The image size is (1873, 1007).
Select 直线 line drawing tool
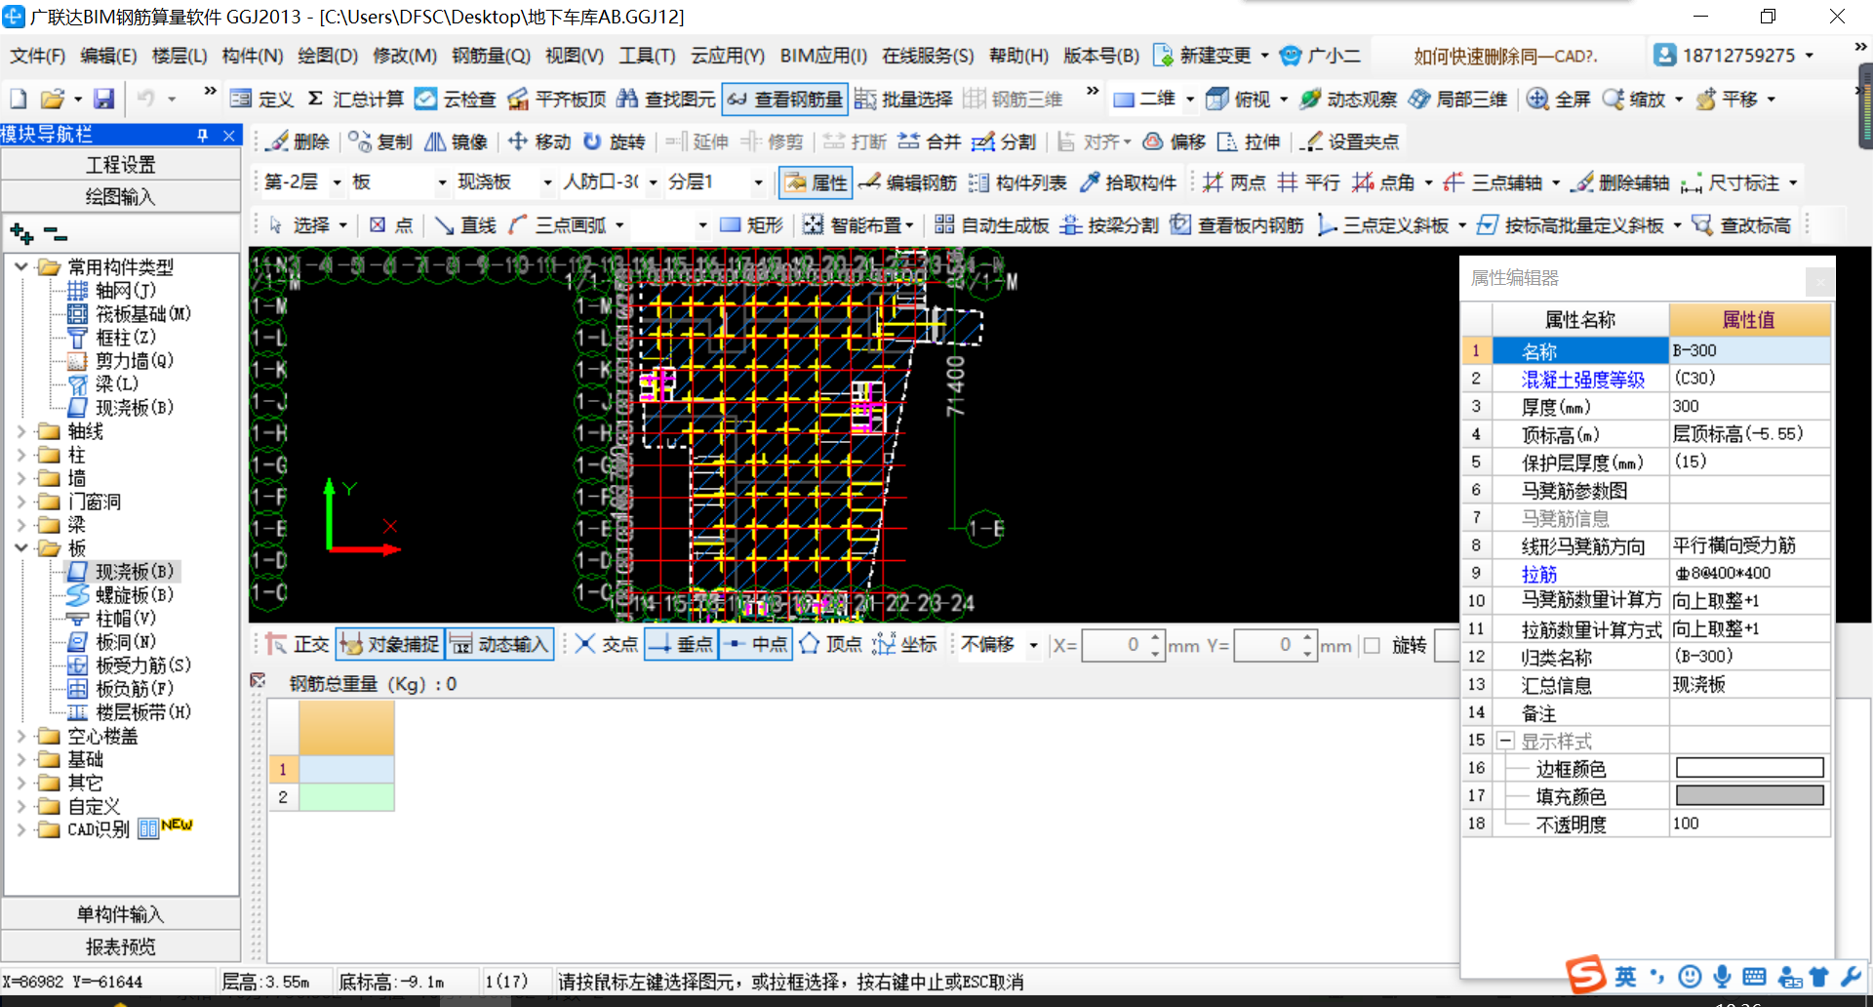click(465, 225)
